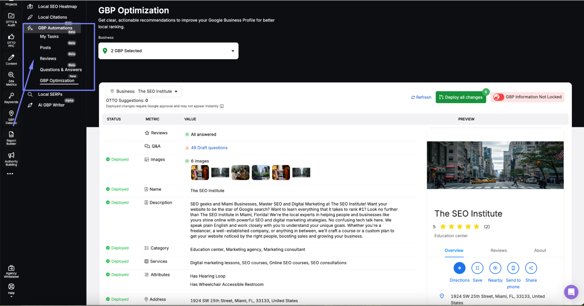
Task: Click the Directions icon in preview
Action: point(459,268)
